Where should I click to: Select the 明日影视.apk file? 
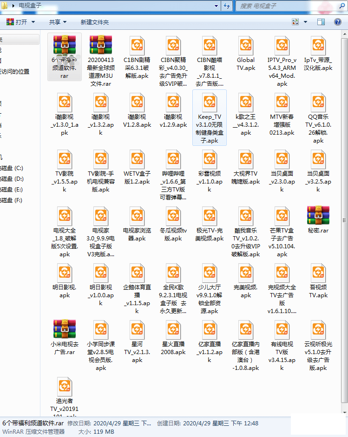click(x=65, y=280)
